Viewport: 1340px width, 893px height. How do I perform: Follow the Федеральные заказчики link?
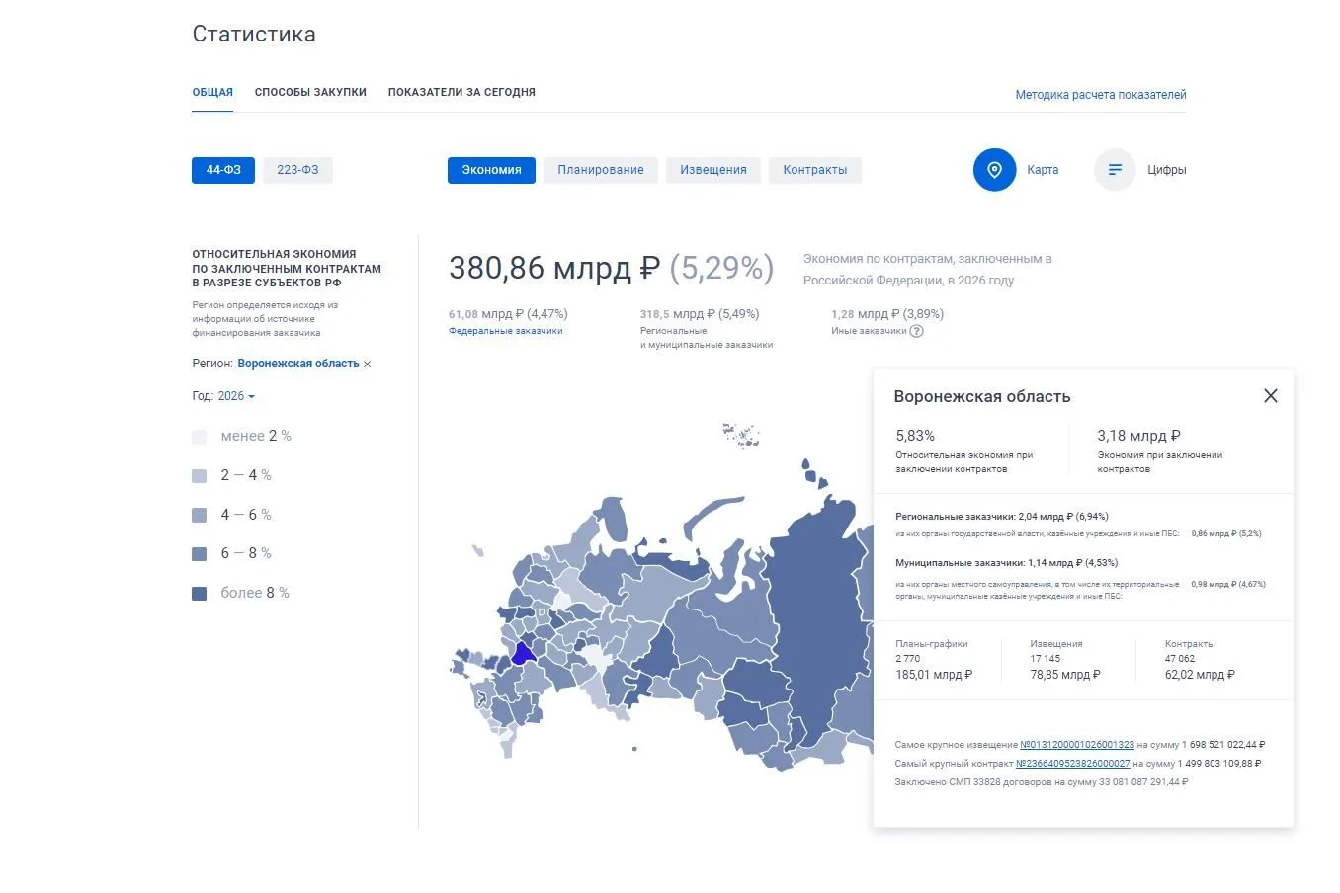pyautogui.click(x=506, y=331)
